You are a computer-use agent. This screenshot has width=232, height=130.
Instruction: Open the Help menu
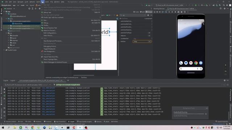coord(63,2)
